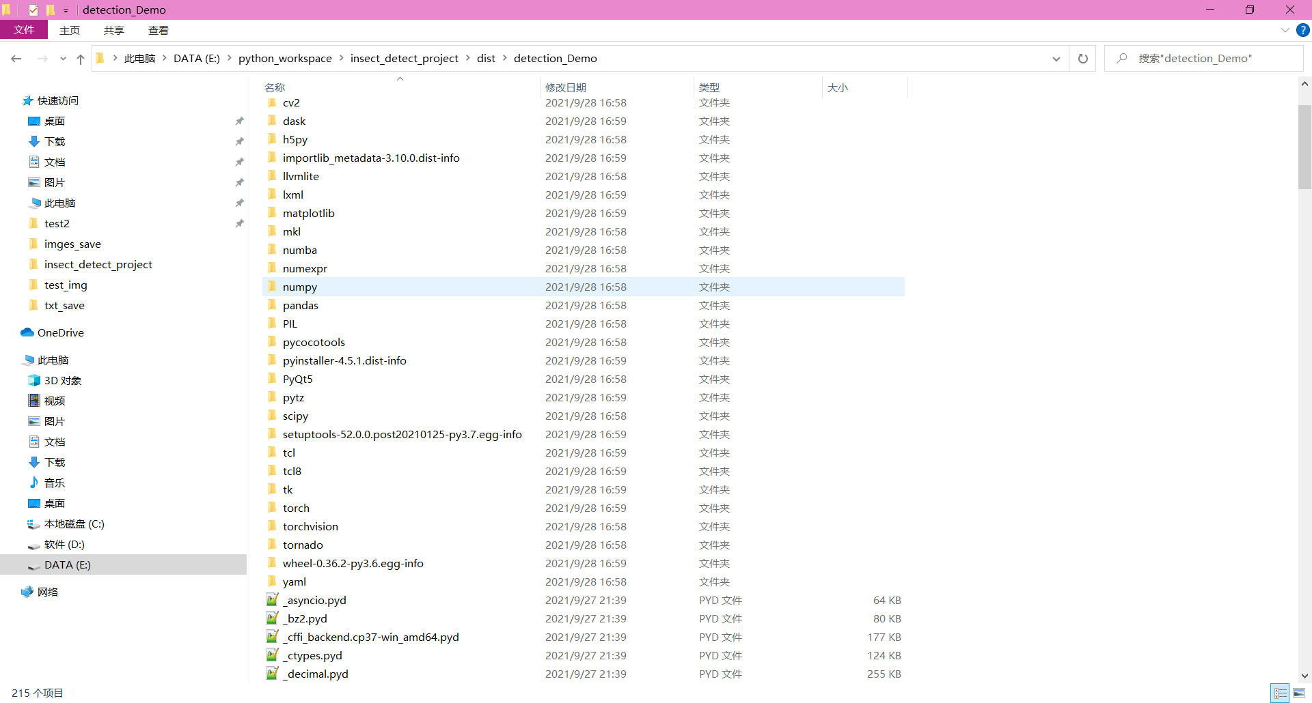Viewport: 1312px width, 703px height.
Task: Select the pycocotools folder
Action: coord(314,342)
